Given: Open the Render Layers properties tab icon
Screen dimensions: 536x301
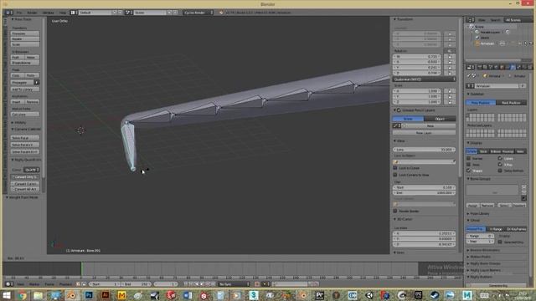Looking at the screenshot, I should coord(485,67).
